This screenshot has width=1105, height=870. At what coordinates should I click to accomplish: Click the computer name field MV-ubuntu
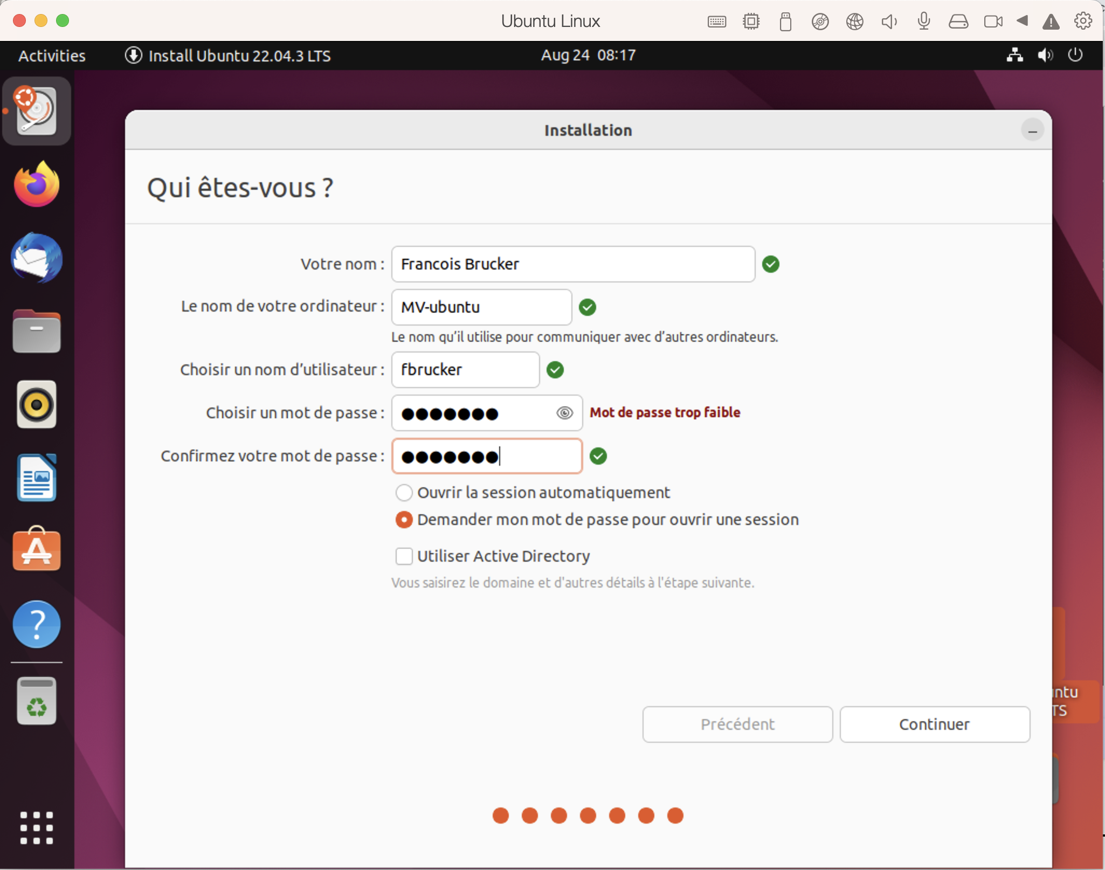[x=481, y=307]
